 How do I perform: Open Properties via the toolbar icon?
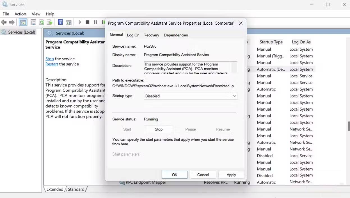tap(33, 22)
